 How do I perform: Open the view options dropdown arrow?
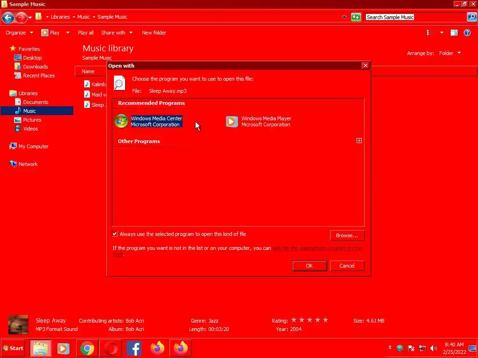(442, 33)
